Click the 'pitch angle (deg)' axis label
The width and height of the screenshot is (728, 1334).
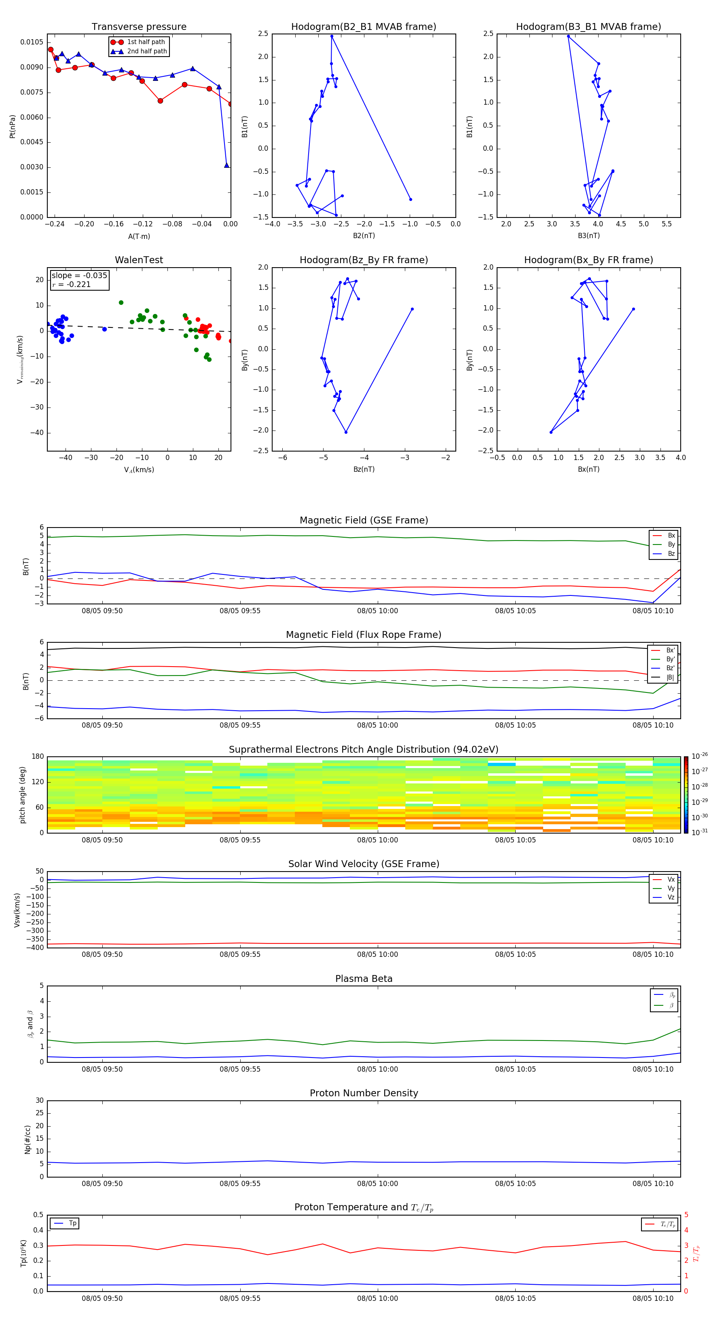22,795
